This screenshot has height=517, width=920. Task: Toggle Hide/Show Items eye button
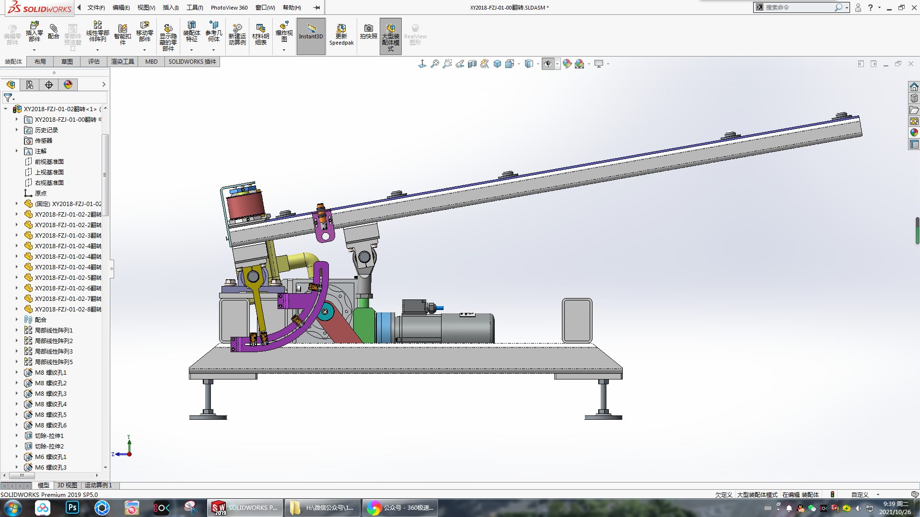tap(548, 64)
